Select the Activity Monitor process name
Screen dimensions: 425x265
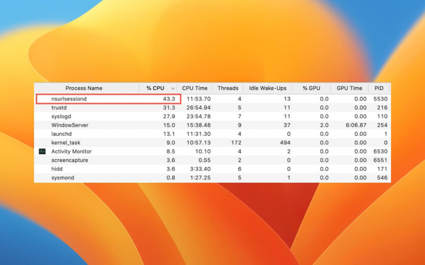pos(71,152)
